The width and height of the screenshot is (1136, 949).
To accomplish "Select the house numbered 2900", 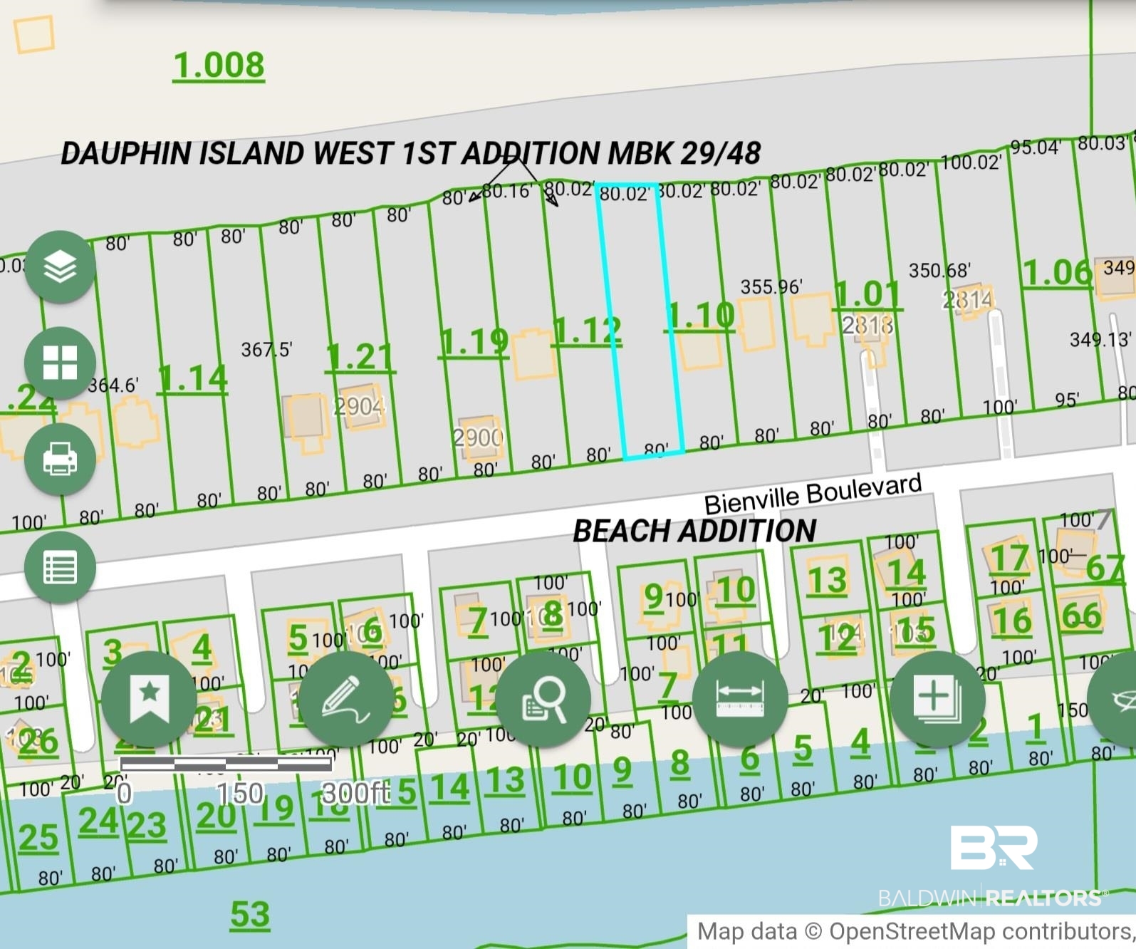I will click(479, 437).
